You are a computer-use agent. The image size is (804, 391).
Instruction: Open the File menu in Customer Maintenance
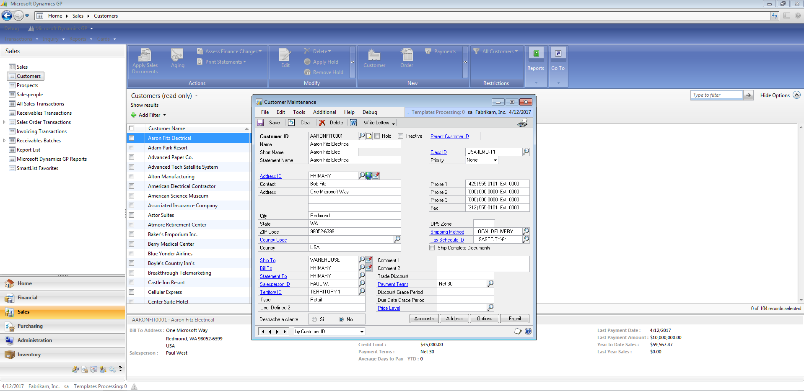(265, 112)
